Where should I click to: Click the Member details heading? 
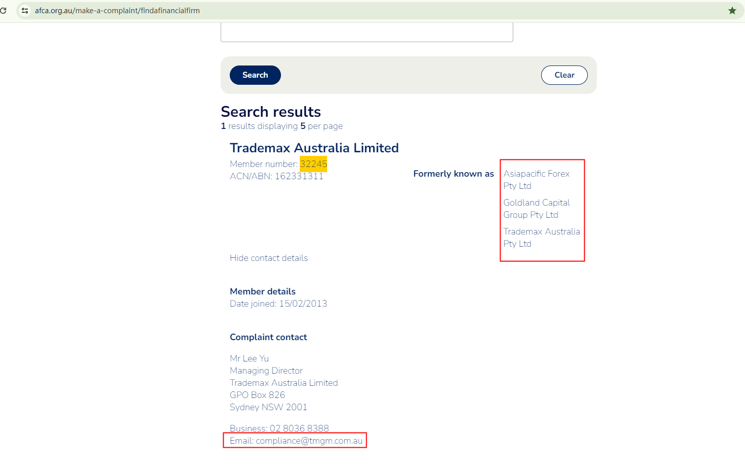[x=263, y=291]
